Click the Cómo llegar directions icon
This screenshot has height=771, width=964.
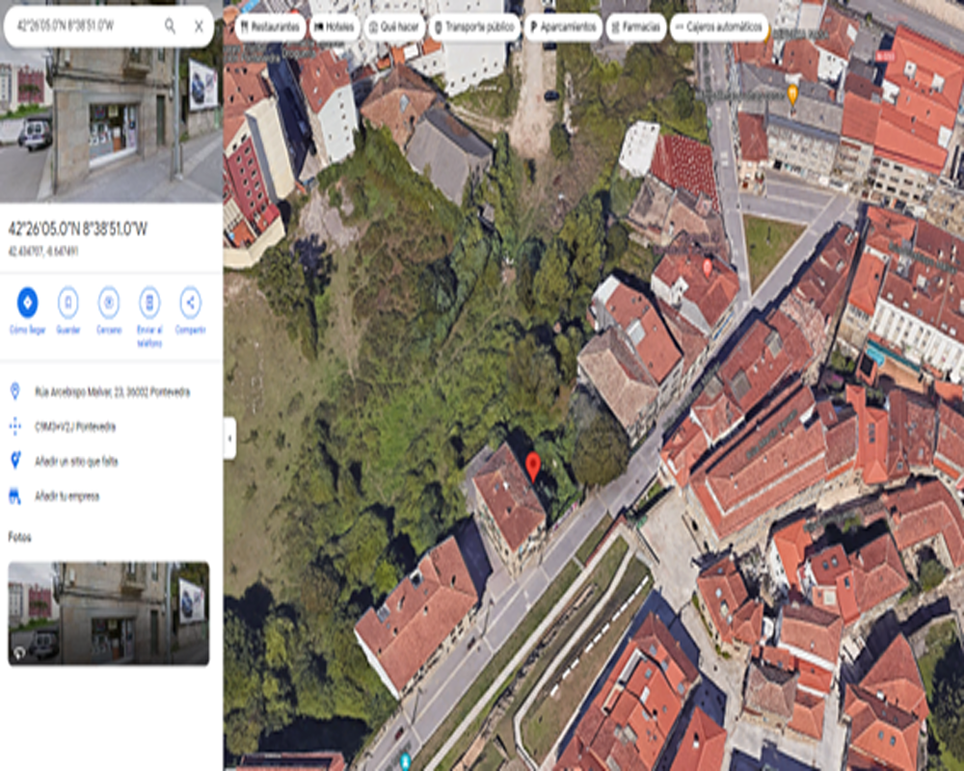(27, 303)
